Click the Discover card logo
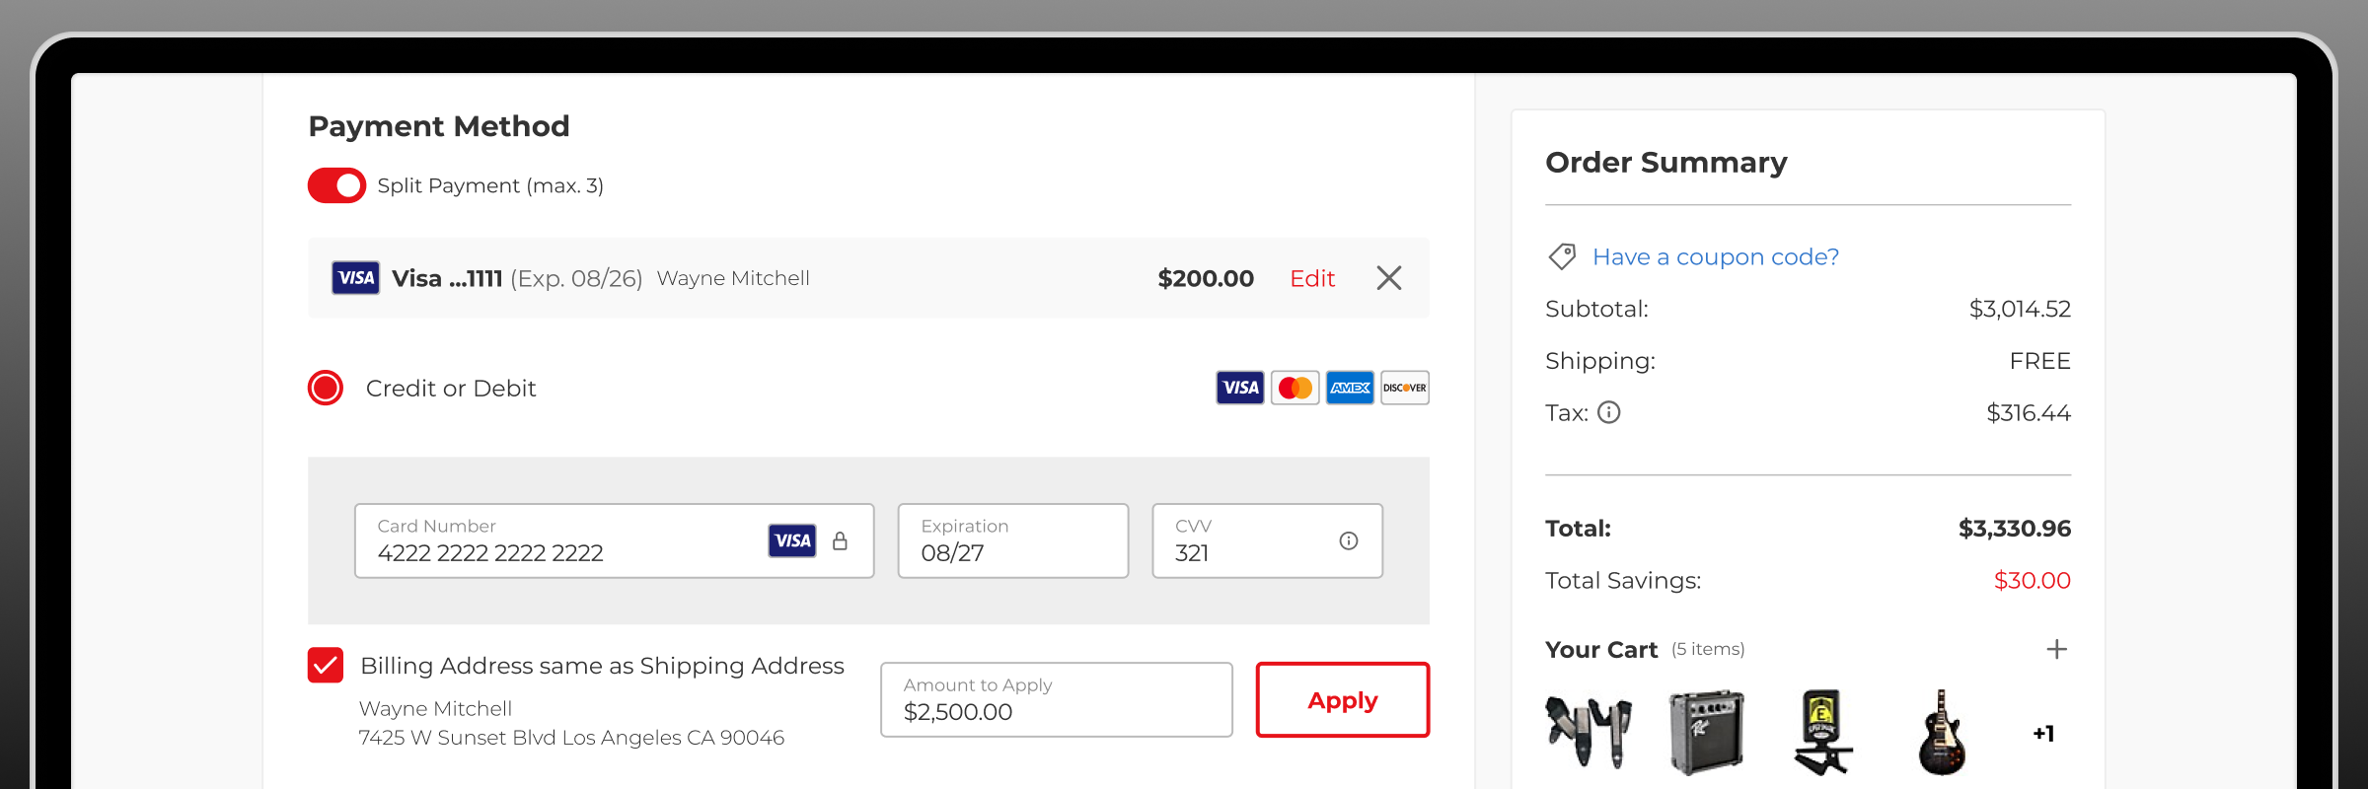This screenshot has height=789, width=2368. pyautogui.click(x=1404, y=388)
